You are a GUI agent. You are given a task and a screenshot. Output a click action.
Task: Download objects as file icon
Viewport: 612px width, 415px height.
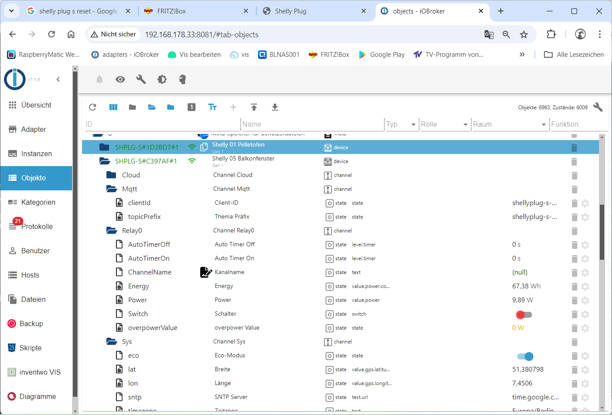tap(275, 107)
